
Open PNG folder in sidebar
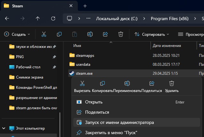17,57
